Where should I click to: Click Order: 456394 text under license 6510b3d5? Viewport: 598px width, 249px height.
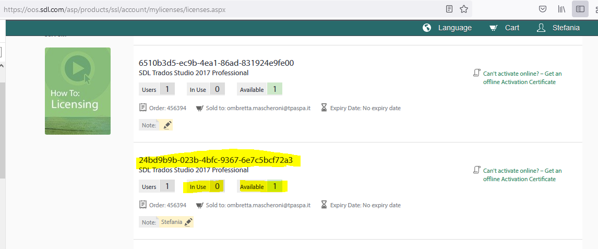(x=168, y=108)
